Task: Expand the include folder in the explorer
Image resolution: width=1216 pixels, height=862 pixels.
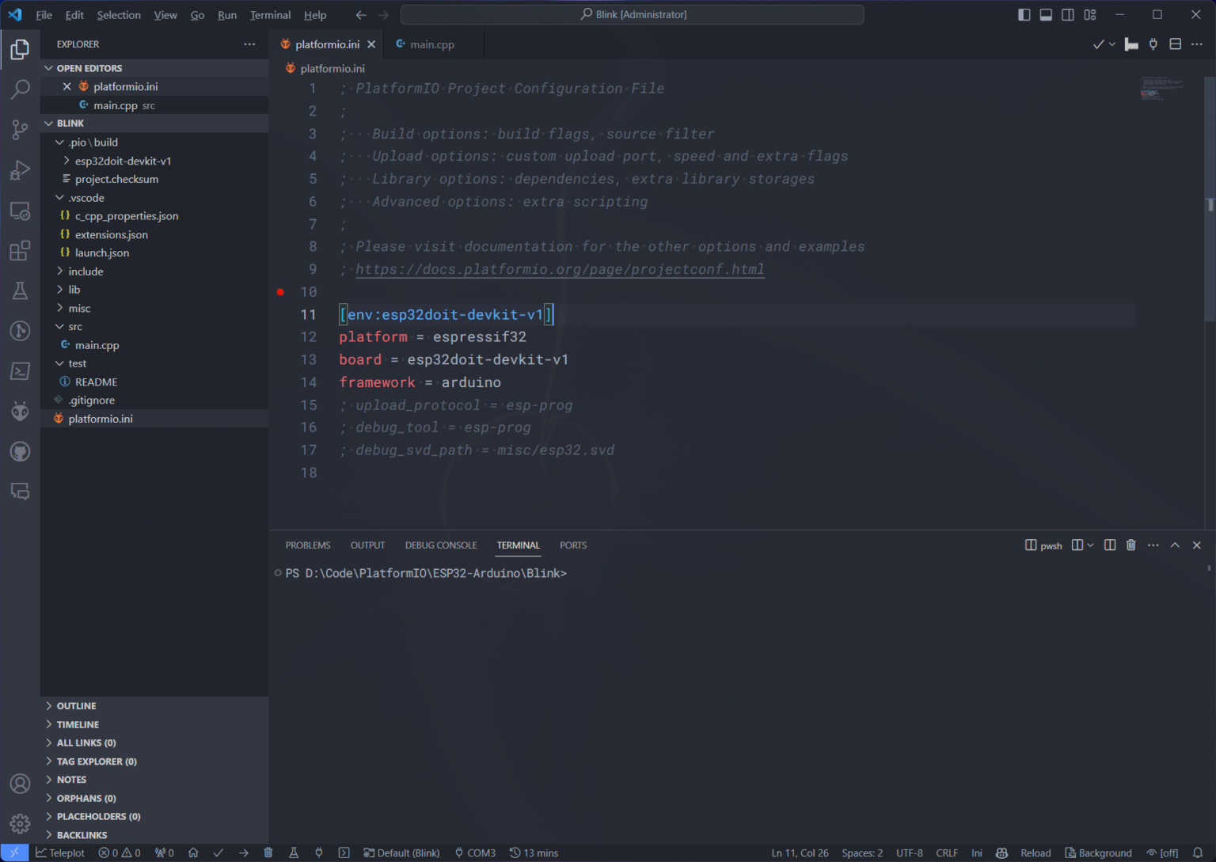Action: click(85, 271)
